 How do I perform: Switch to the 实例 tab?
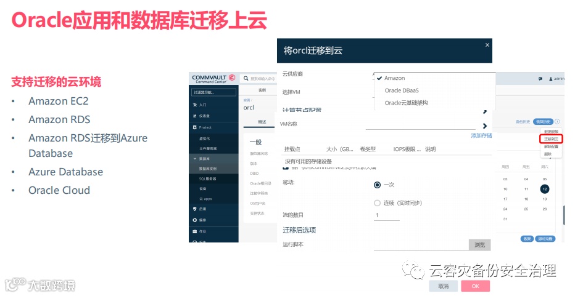[262, 90]
